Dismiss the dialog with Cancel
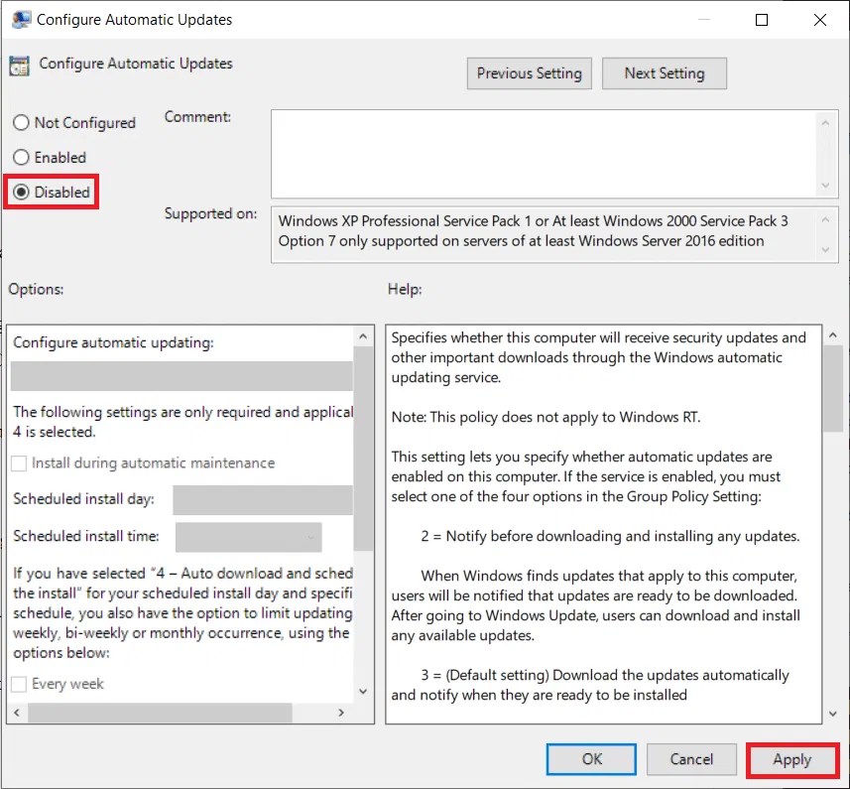The width and height of the screenshot is (850, 789). tap(691, 759)
